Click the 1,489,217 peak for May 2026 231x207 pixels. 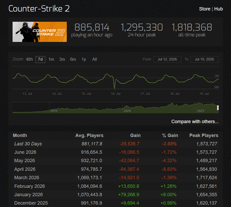click(207, 161)
